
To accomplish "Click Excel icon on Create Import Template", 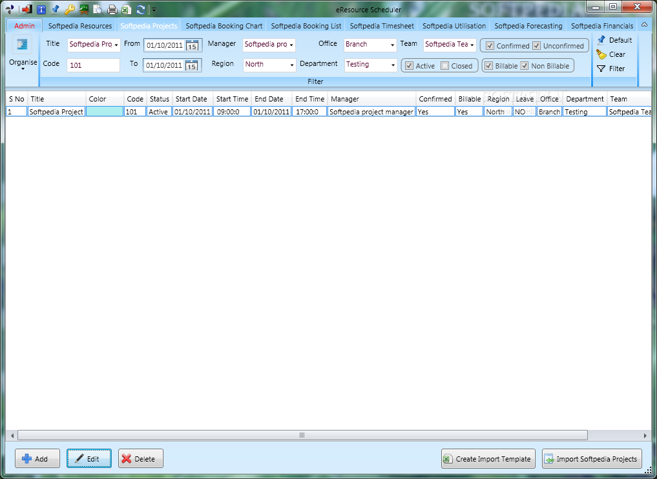I will 448,459.
